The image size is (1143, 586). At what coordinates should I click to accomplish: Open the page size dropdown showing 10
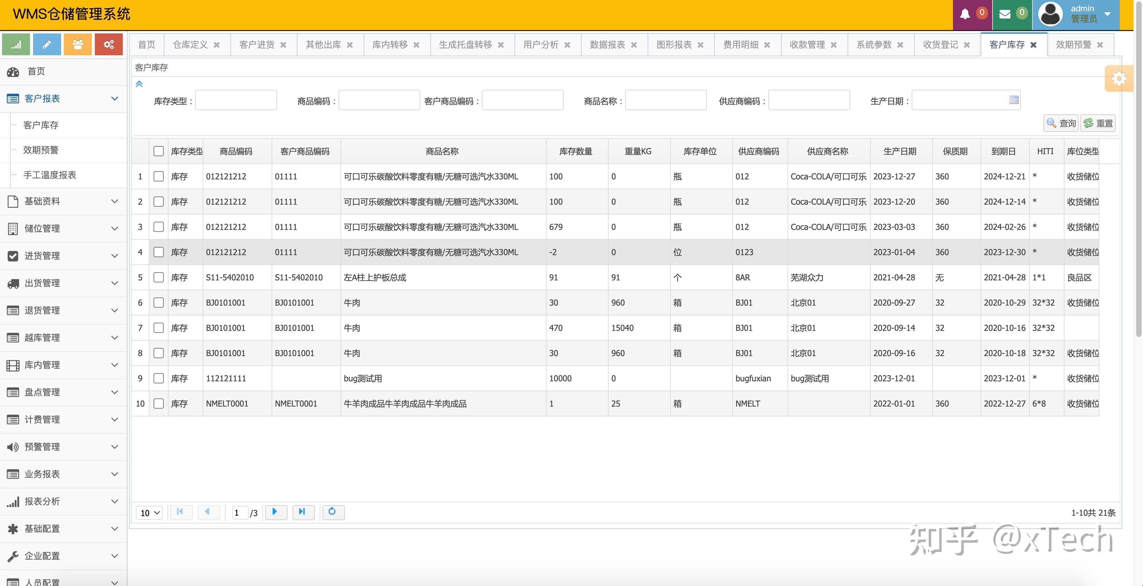coord(149,512)
